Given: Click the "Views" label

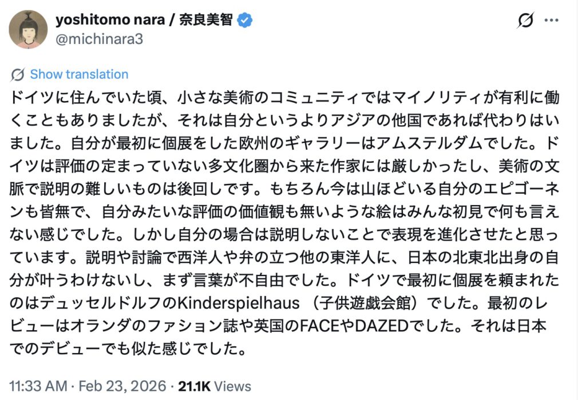Looking at the screenshot, I should coord(233,386).
